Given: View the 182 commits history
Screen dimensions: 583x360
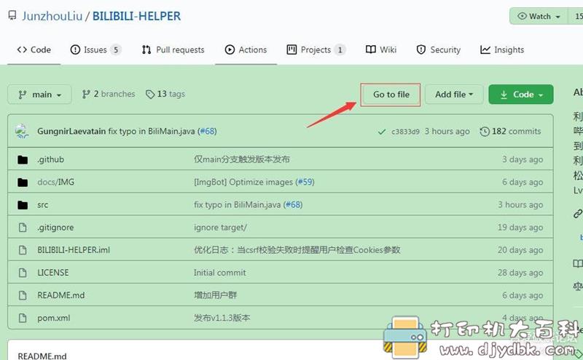Looking at the screenshot, I should (516, 132).
